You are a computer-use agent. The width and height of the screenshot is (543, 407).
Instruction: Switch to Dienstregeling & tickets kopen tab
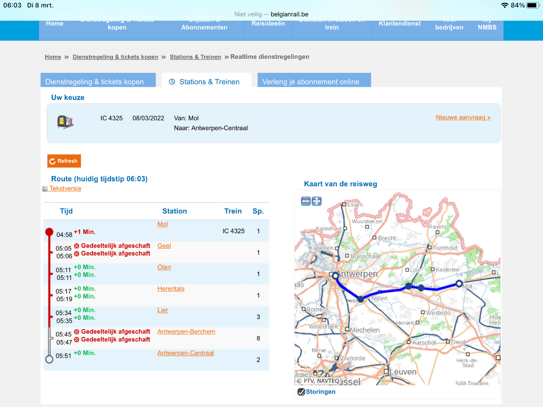click(x=95, y=82)
